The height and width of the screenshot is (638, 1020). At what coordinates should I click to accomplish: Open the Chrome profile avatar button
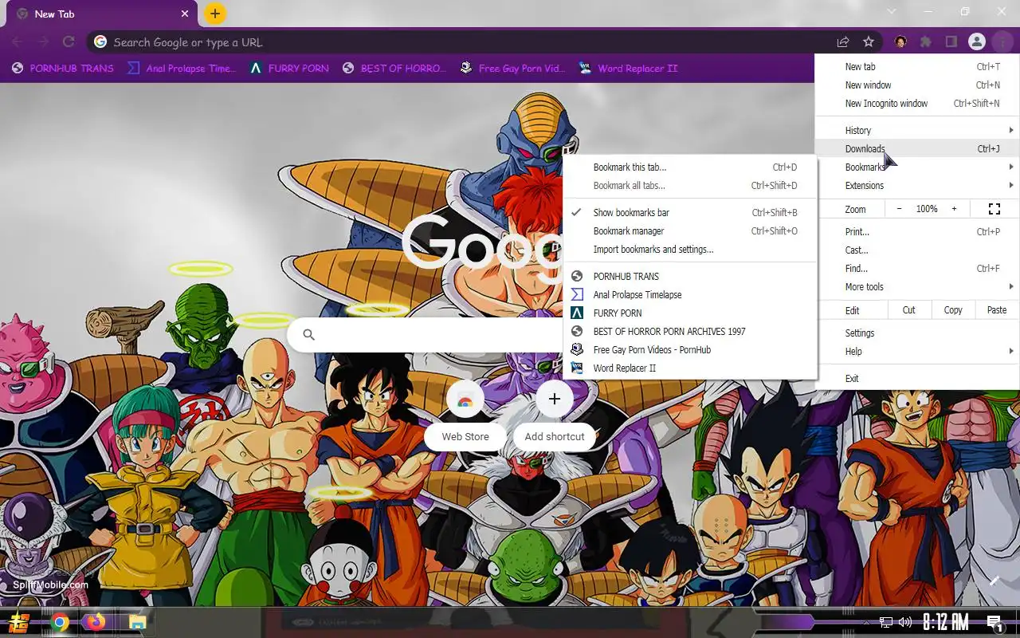[x=976, y=41]
